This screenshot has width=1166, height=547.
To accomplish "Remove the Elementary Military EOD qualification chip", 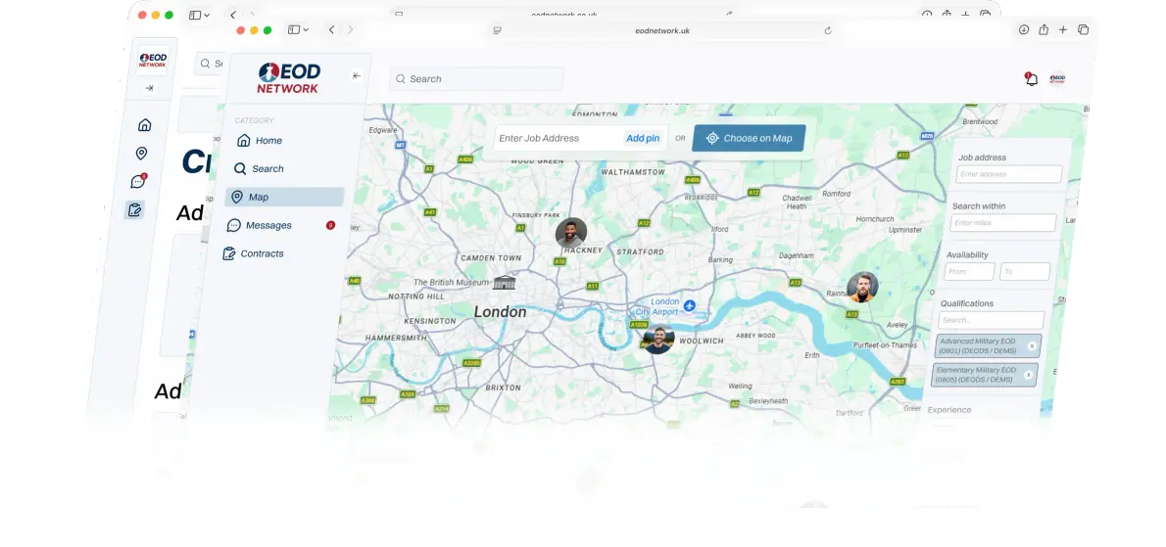I will pos(1028,374).
